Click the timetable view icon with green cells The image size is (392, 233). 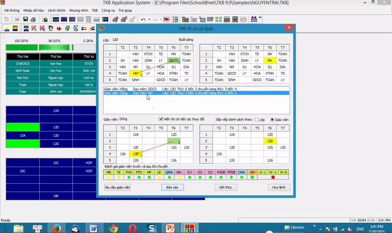point(105,19)
